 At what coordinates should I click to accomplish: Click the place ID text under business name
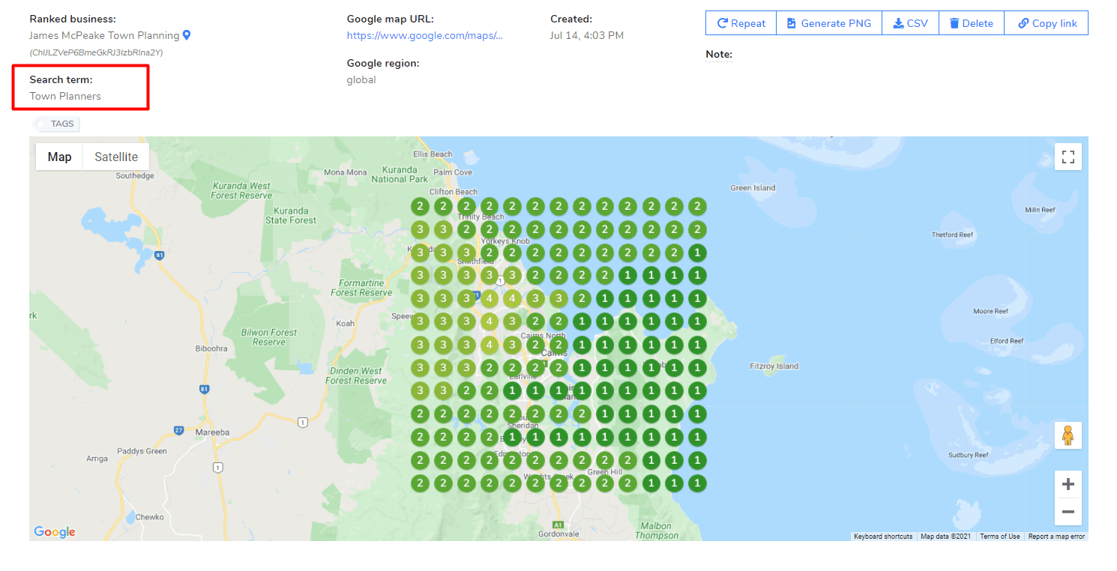pos(96,52)
